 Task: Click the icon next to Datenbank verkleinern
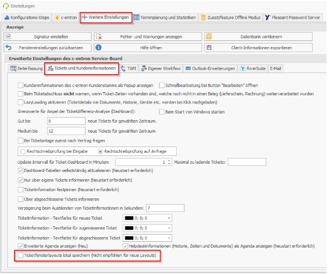point(208,37)
